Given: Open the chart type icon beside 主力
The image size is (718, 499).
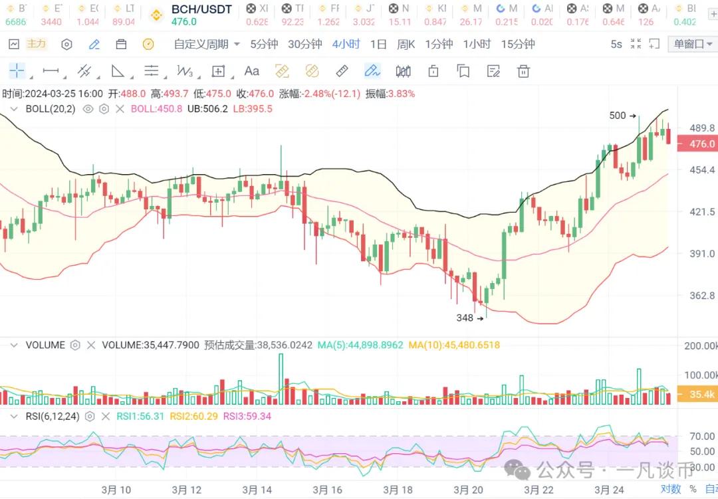Looking at the screenshot, I should click(14, 44).
